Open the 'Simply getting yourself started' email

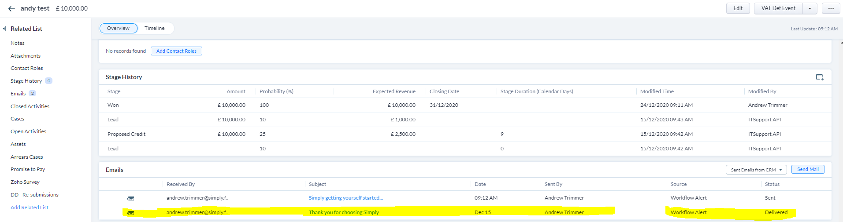[345, 198]
